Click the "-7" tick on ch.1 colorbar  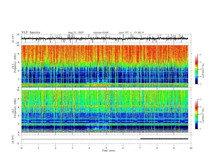[200, 84]
